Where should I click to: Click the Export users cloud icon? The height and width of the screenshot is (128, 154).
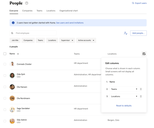pyautogui.click(x=133, y=3)
